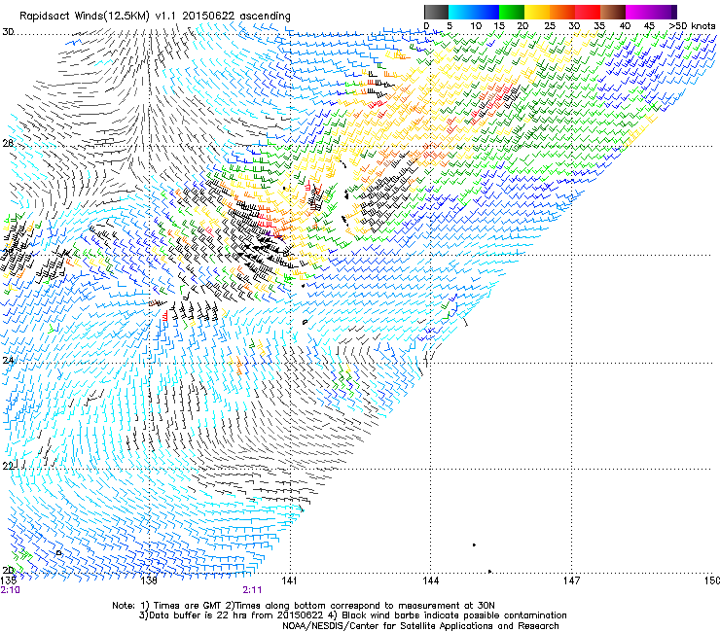Viewport: 720px width, 632px height.
Task: Select latitude label '30' on left axis
Action: point(8,32)
